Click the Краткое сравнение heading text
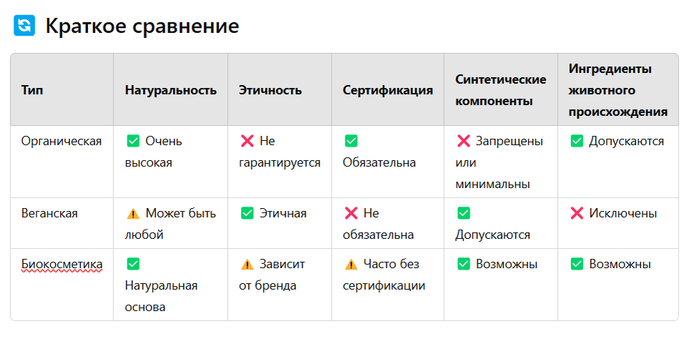 pos(142,26)
